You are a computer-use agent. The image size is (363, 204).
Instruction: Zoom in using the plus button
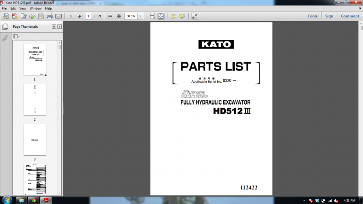(x=119, y=16)
